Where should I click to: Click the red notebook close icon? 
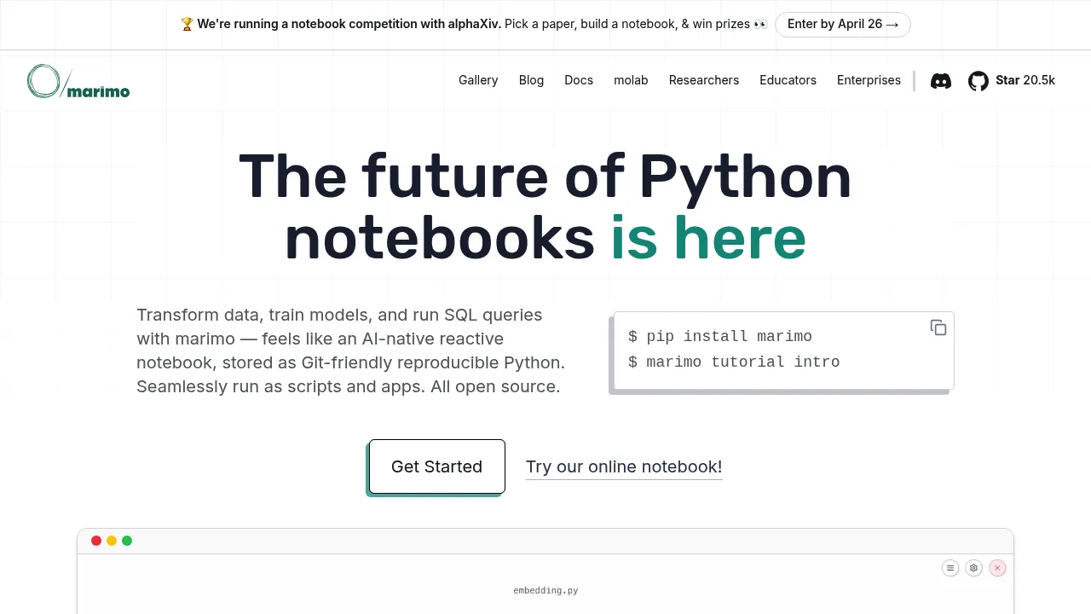[x=997, y=568]
